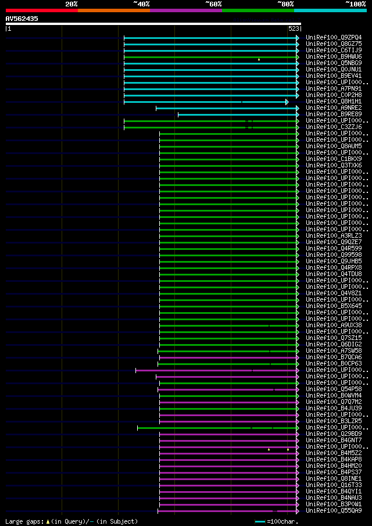This screenshot has height=526, width=372.
Task: Select the UniRef100_B7QCA6 label
Action: pyautogui.click(x=334, y=357)
